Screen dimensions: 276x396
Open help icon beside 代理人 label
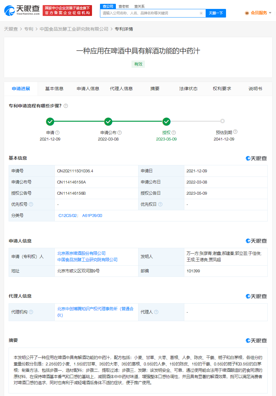156,312
